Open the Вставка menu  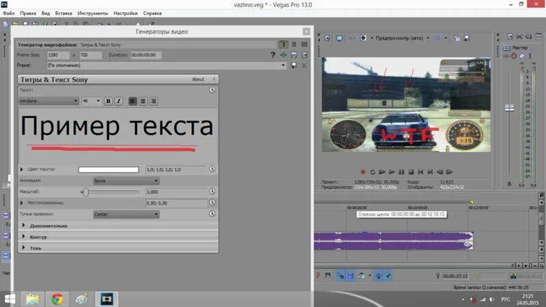click(x=63, y=13)
